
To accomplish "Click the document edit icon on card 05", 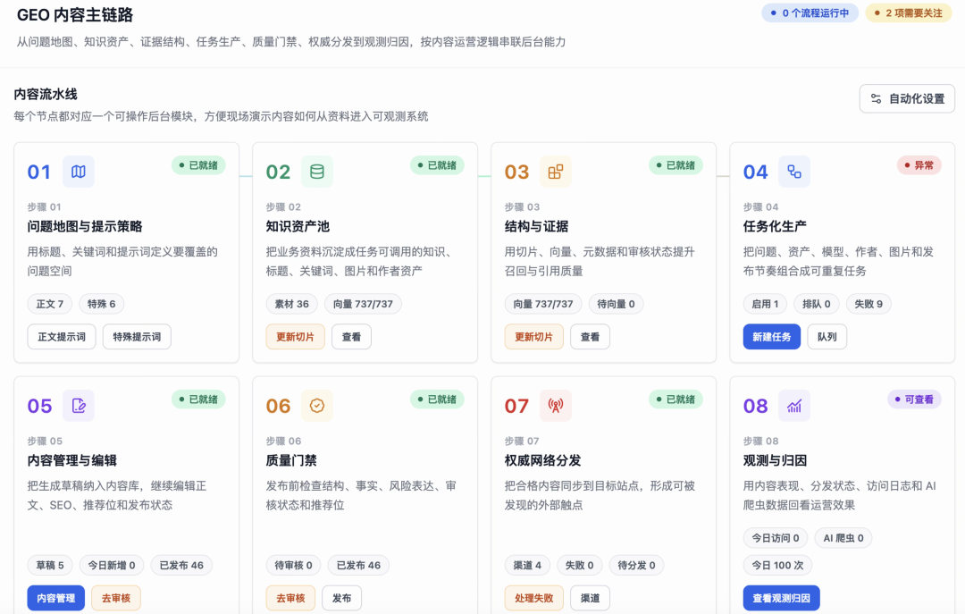I will pyautogui.click(x=78, y=406).
